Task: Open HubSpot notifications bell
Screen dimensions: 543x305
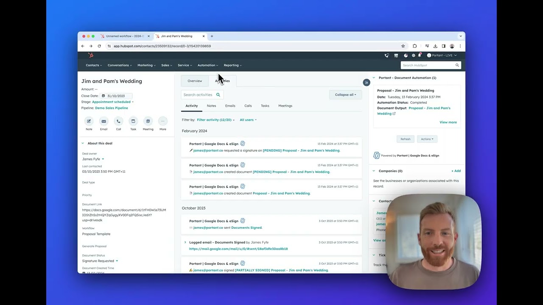Action: pos(420,55)
